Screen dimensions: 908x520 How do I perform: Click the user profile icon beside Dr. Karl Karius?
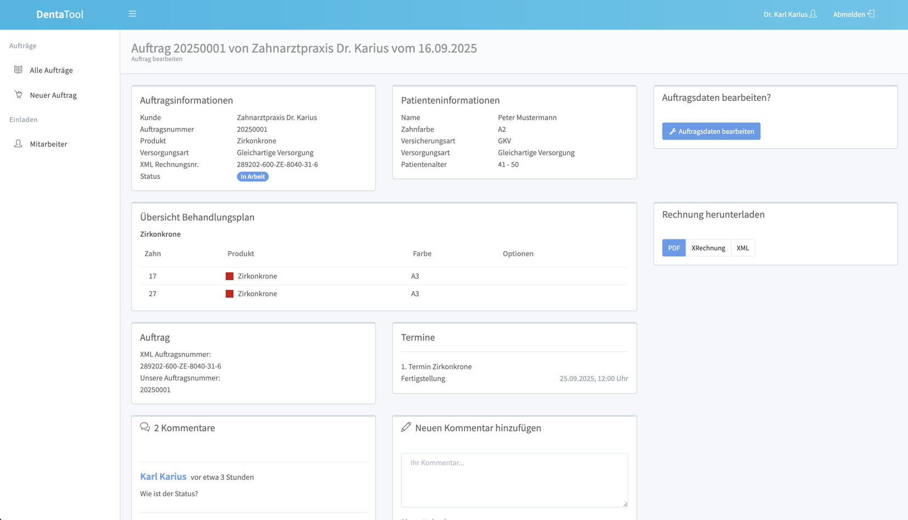pos(813,14)
